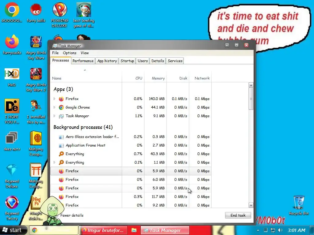The width and height of the screenshot is (314, 235).
Task: Click the Apps (3) group heading
Action: pos(63,89)
